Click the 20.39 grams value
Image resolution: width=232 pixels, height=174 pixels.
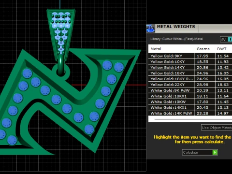[203, 90]
